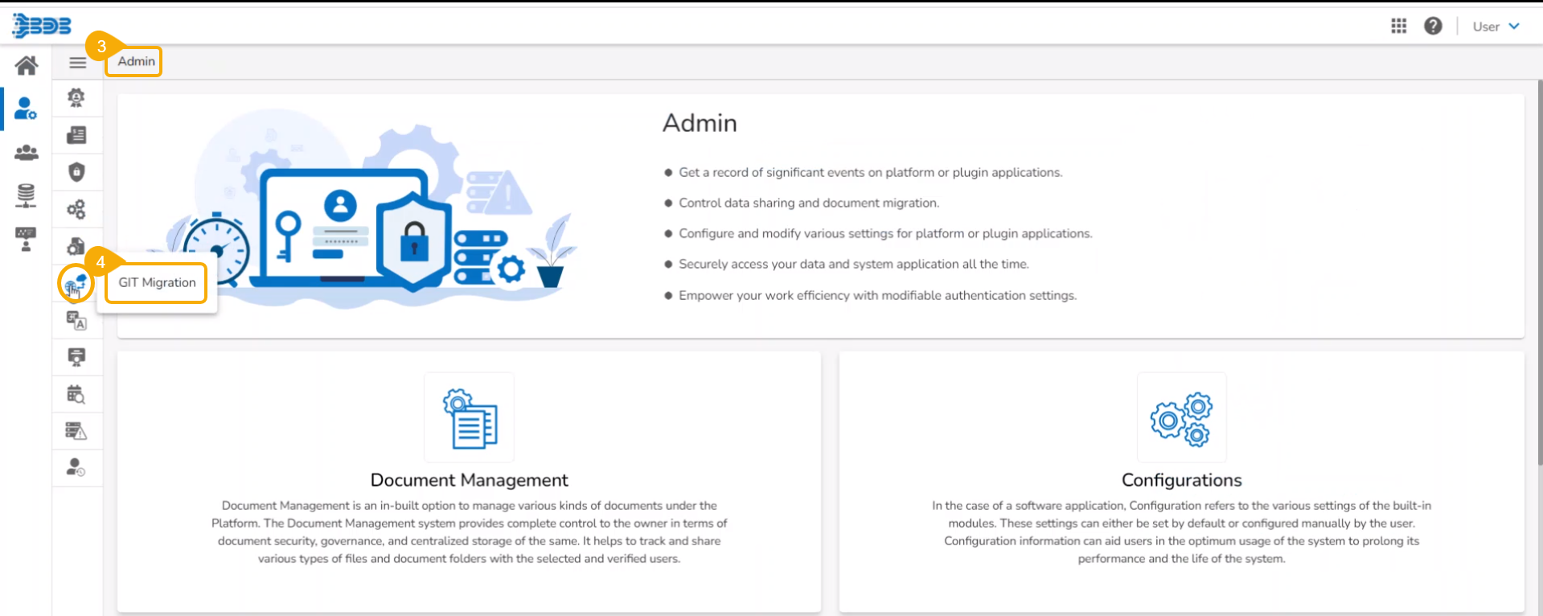The width and height of the screenshot is (1543, 616).
Task: Open the presenter board icon in left rail
Action: [x=26, y=239]
